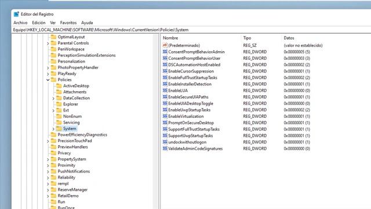Select the EnableUwpStartupTasks value name
This screenshot has height=209, width=371.
(x=190, y=110)
